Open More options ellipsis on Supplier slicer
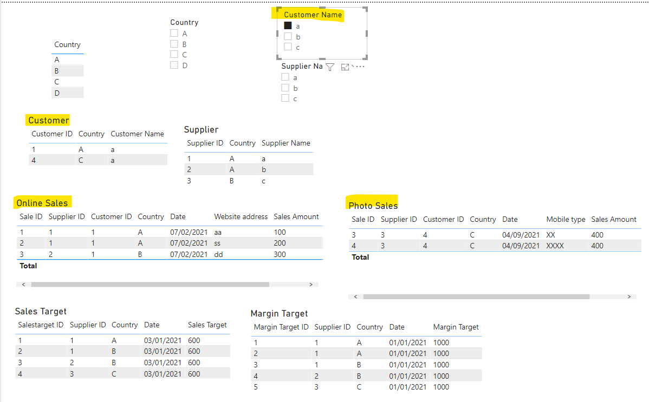This screenshot has width=649, height=402. 360,67
